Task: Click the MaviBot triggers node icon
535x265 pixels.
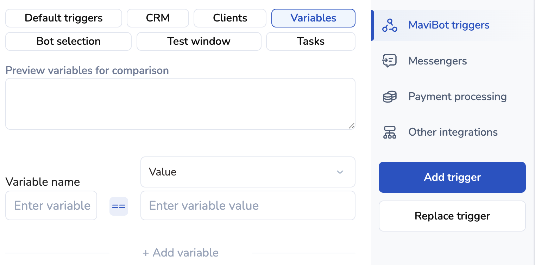Action: pyautogui.click(x=390, y=25)
